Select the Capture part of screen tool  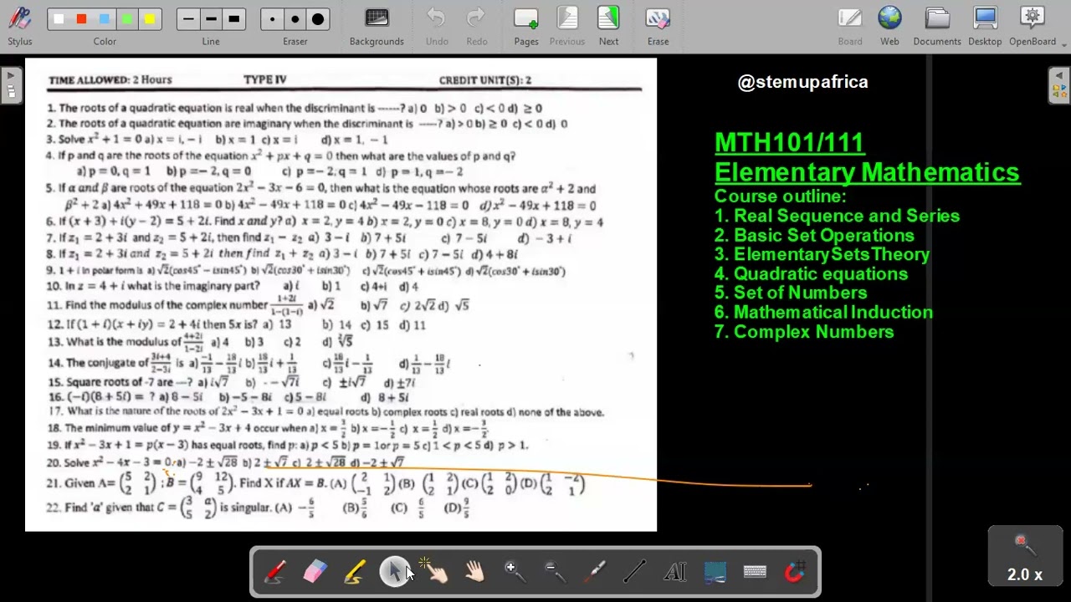(715, 572)
